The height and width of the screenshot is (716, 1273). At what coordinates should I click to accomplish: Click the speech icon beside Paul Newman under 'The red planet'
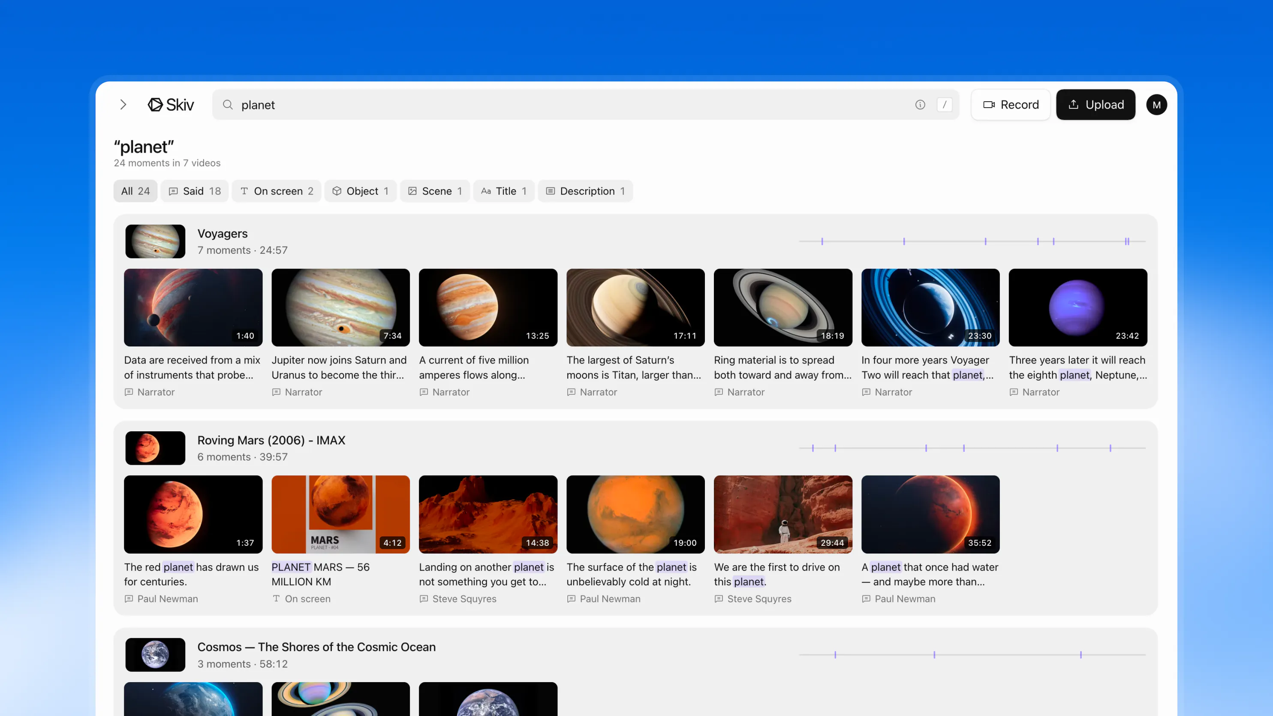[129, 599]
